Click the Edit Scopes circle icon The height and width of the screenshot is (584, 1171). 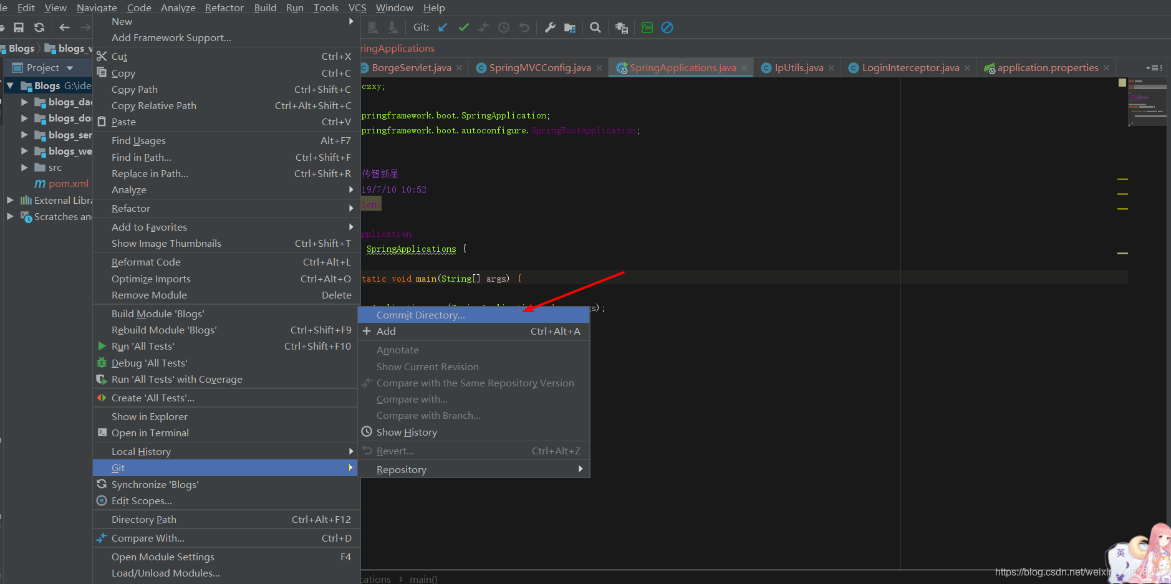pyautogui.click(x=102, y=500)
